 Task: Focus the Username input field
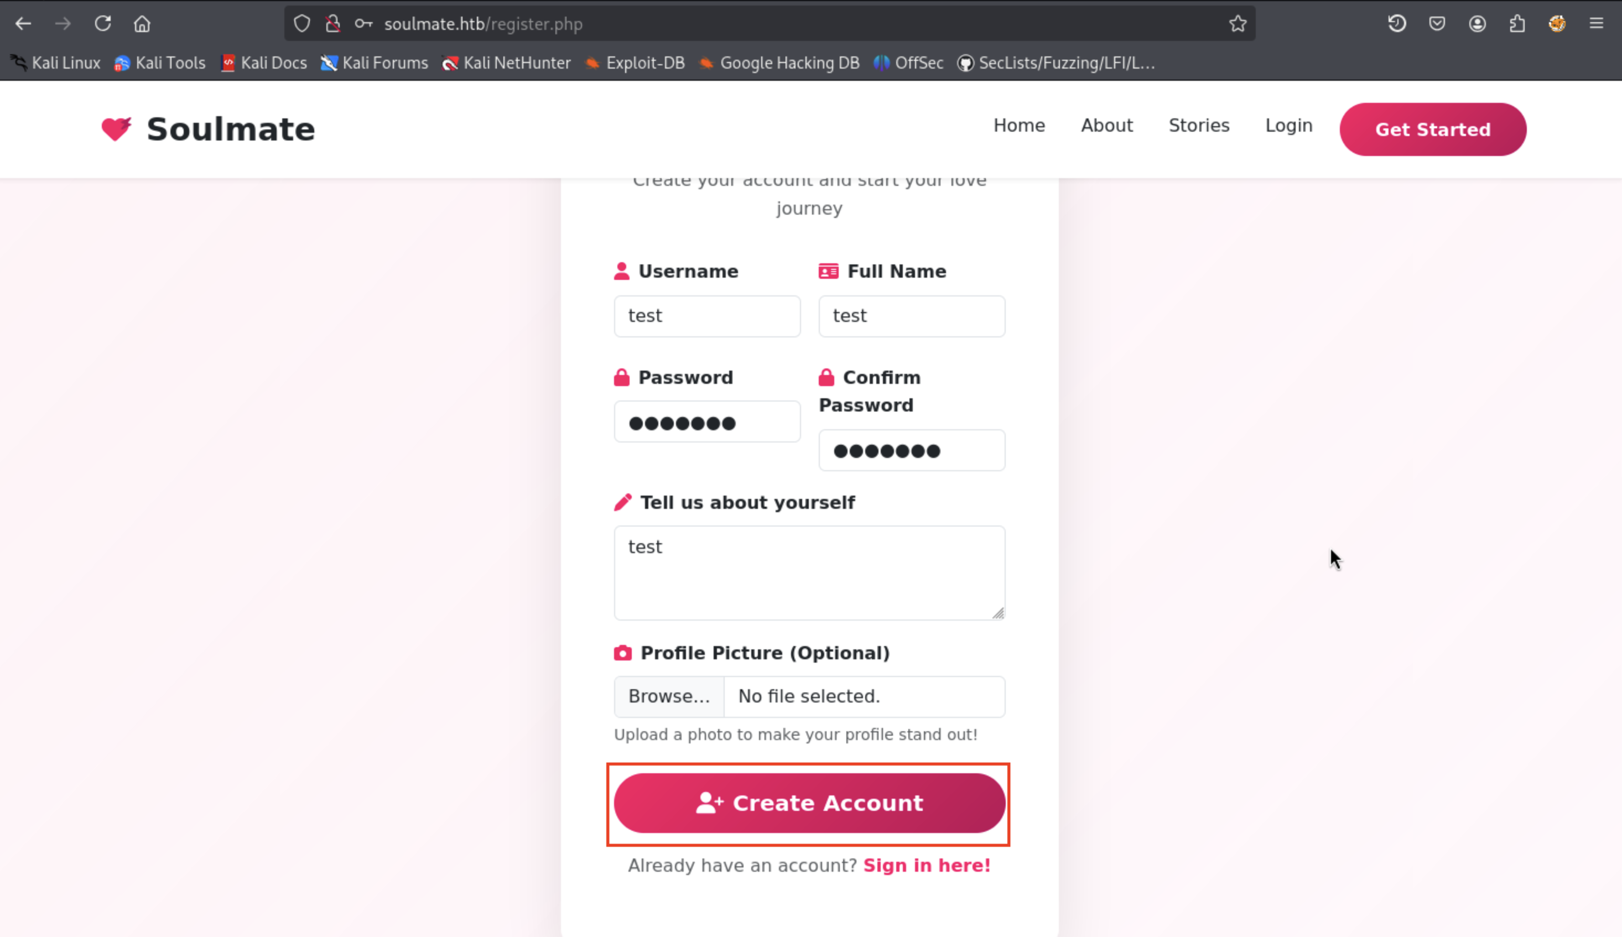tap(707, 316)
